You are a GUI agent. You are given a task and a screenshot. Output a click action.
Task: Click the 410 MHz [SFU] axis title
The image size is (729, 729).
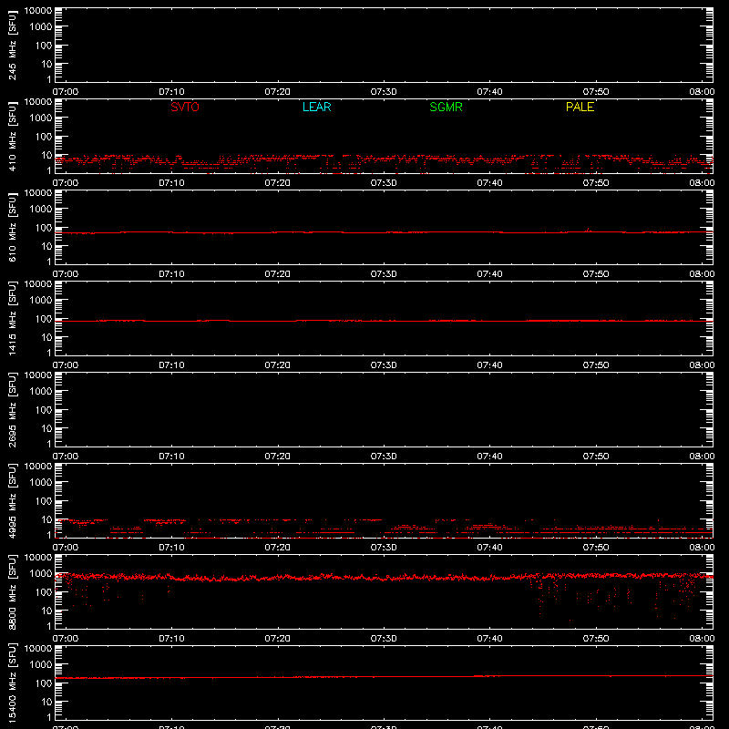(x=12, y=137)
